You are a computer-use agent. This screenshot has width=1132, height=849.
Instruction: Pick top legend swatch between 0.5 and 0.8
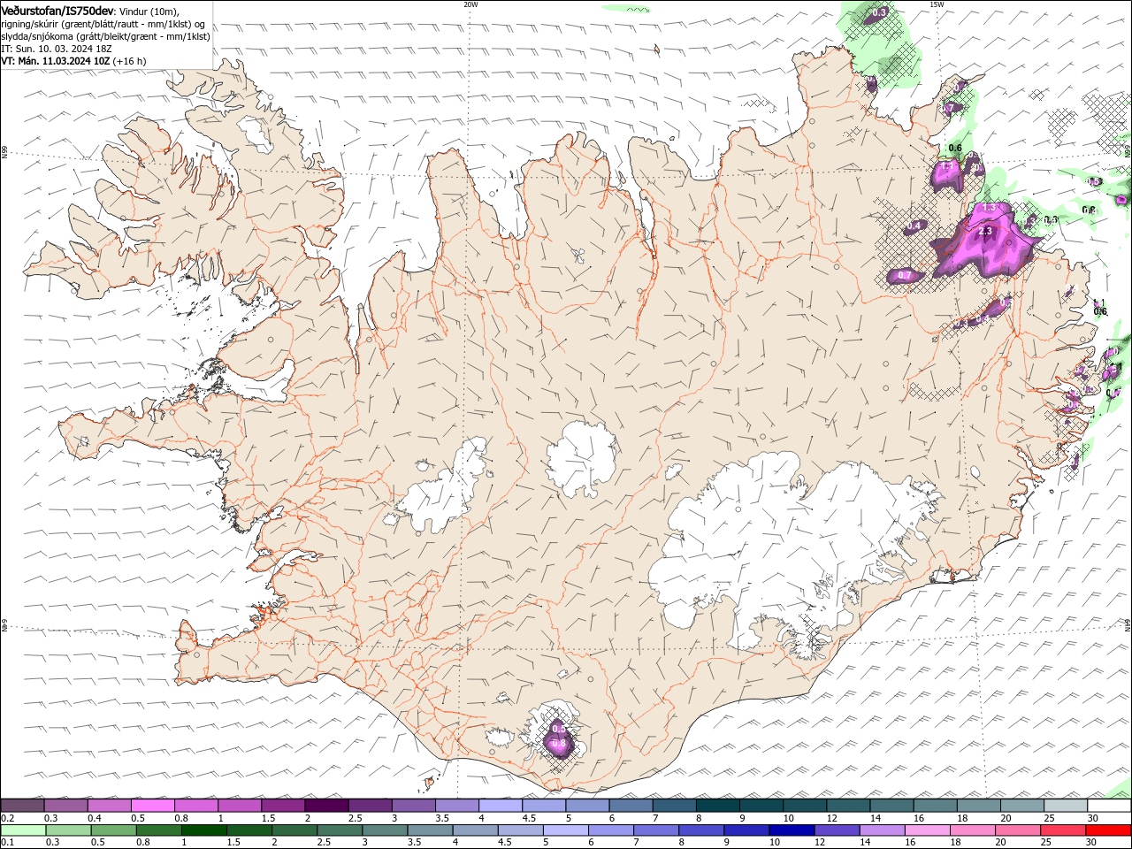click(x=152, y=806)
